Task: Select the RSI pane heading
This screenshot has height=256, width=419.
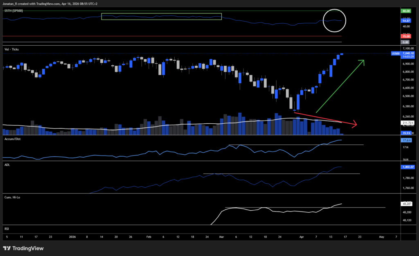Action: [x=6, y=229]
